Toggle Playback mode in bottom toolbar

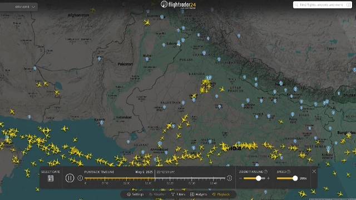point(221,194)
